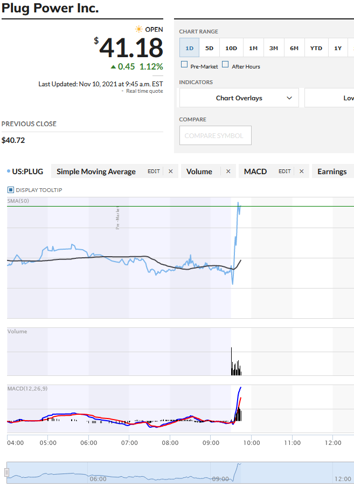
Task: Remove the MACD indicator chip
Action: [x=302, y=172]
